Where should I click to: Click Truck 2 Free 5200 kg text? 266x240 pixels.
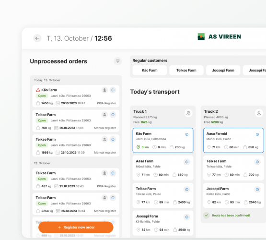pos(213,122)
